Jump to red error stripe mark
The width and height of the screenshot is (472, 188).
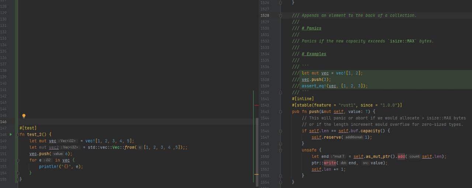click(x=257, y=105)
